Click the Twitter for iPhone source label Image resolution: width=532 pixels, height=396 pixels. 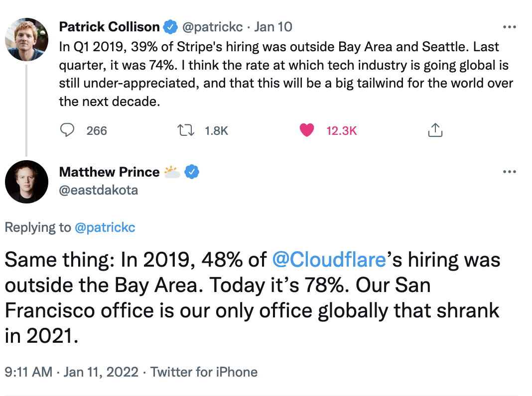[x=204, y=372]
